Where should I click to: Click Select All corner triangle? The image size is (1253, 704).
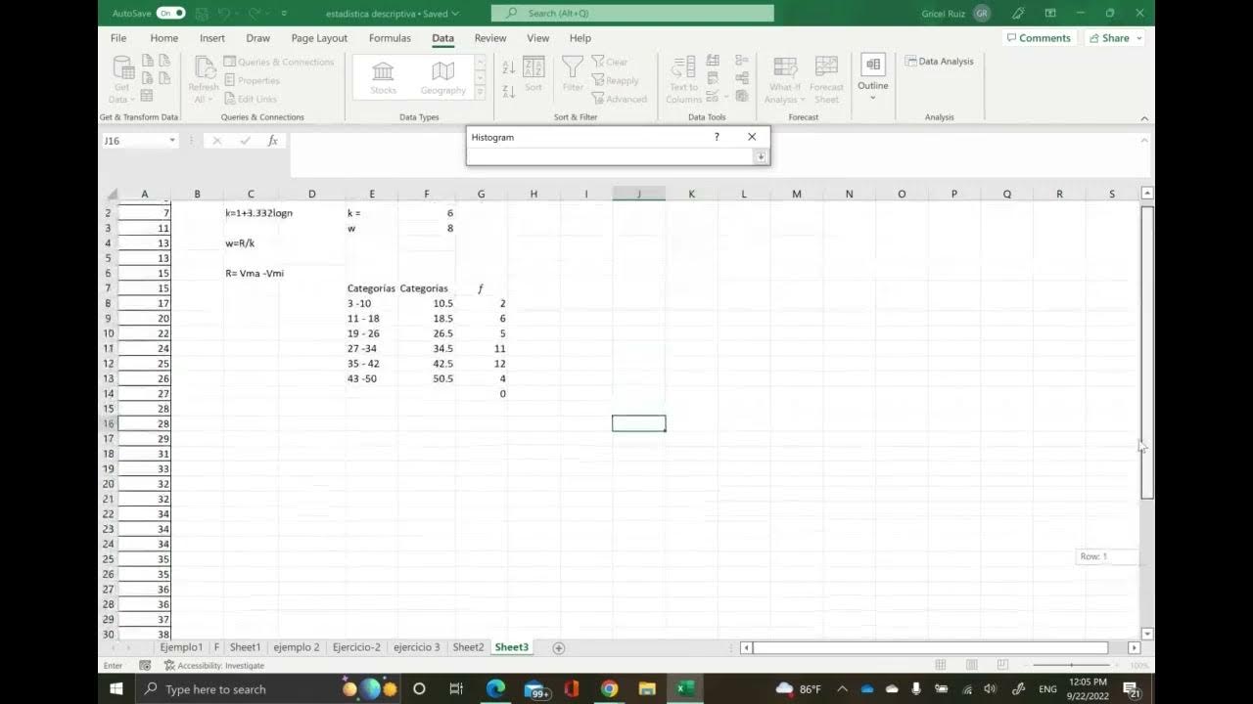click(x=111, y=194)
